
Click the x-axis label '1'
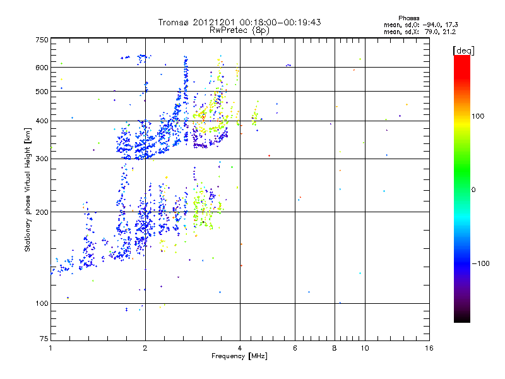point(50,348)
